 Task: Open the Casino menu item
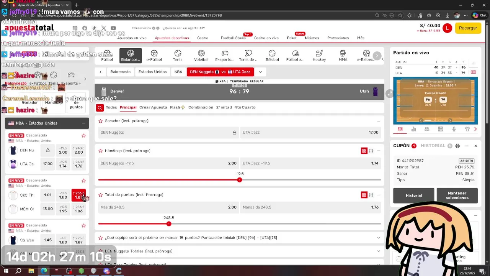click(203, 38)
